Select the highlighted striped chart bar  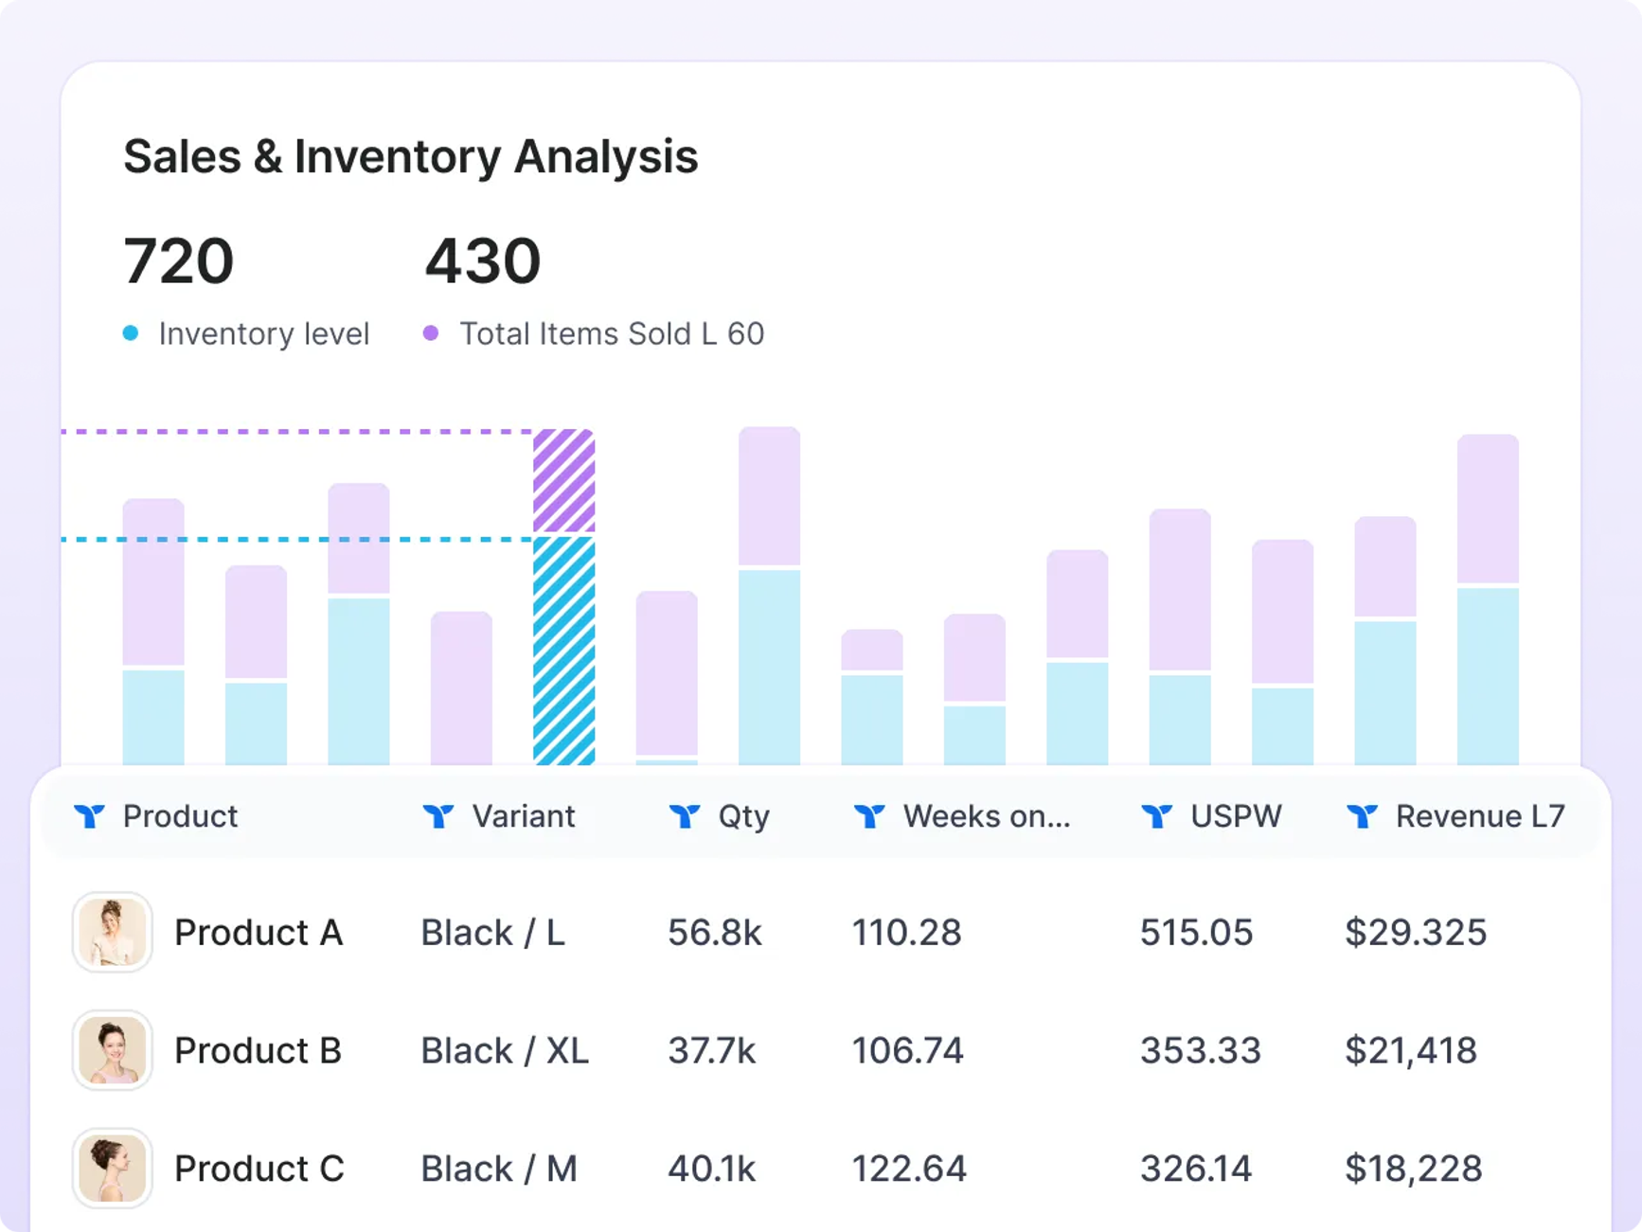coord(564,597)
